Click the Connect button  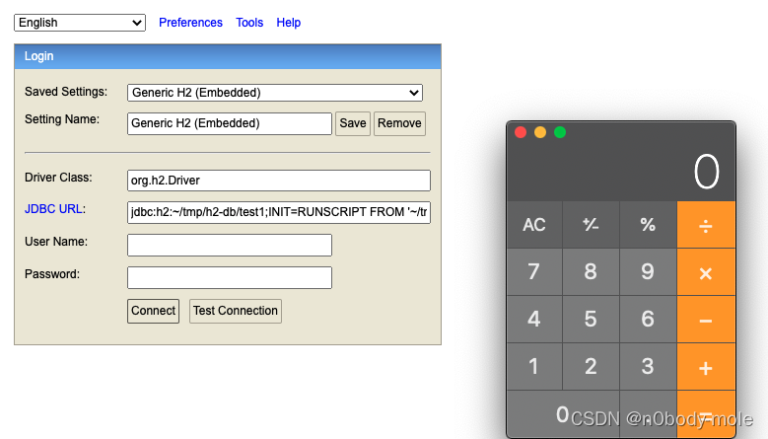point(154,311)
